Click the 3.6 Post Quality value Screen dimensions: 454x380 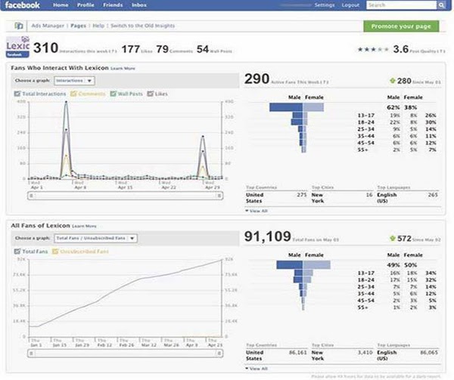coord(401,49)
